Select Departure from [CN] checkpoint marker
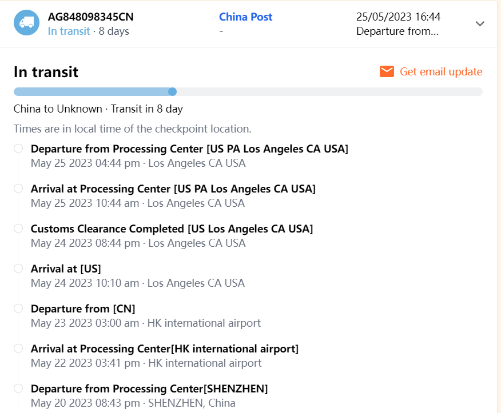501x413 pixels. click(18, 308)
